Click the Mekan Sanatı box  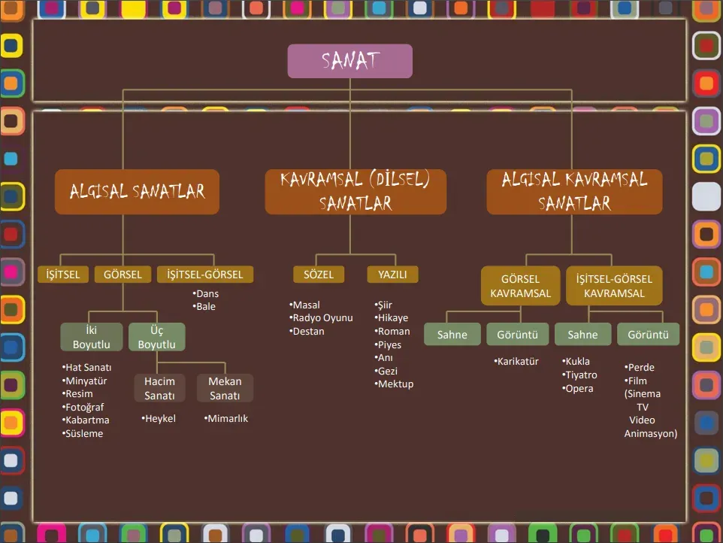coord(225,388)
